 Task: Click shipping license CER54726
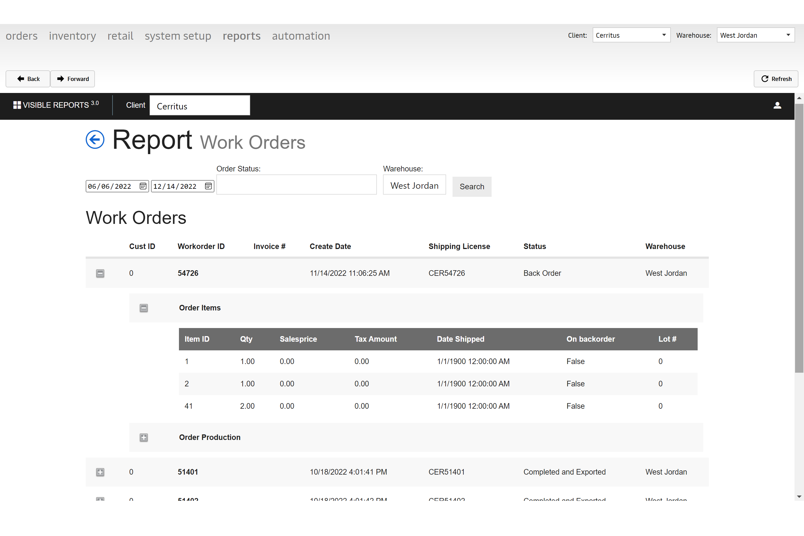click(447, 273)
